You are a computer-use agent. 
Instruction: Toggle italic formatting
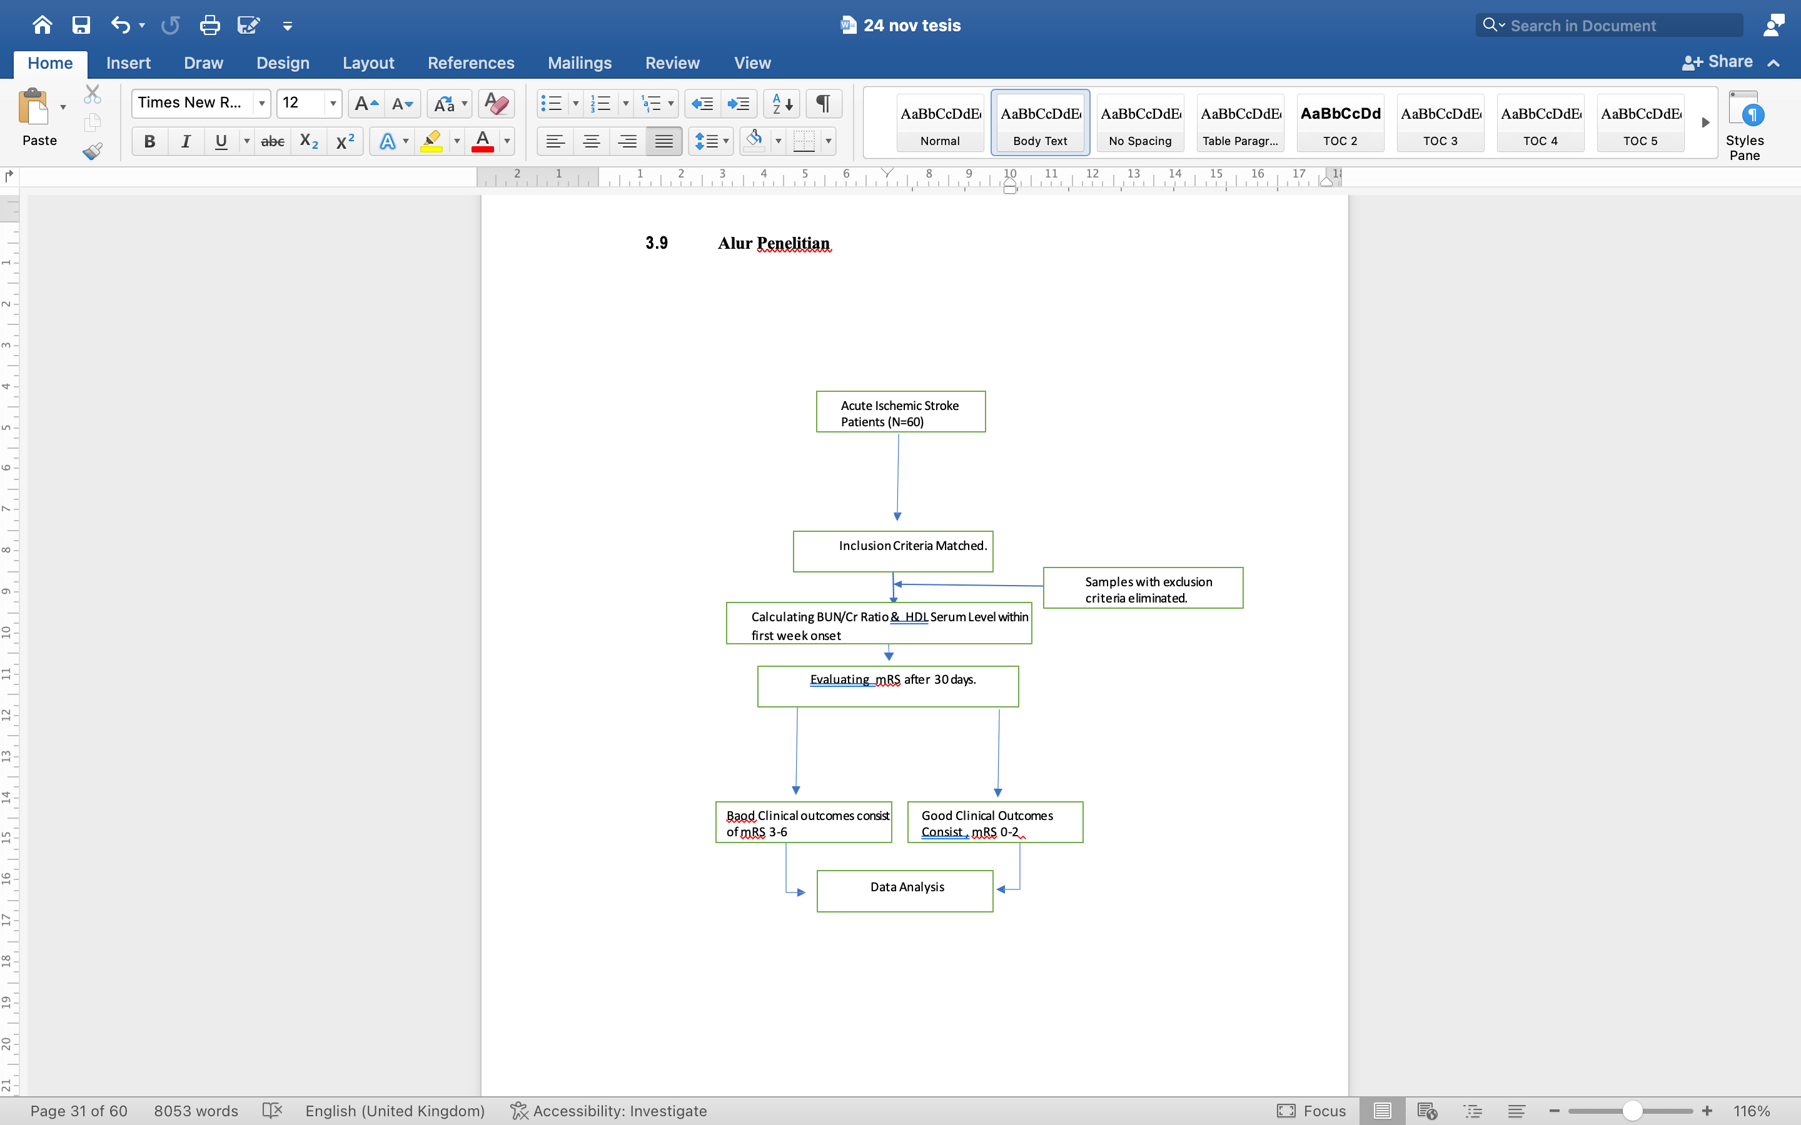coord(186,141)
